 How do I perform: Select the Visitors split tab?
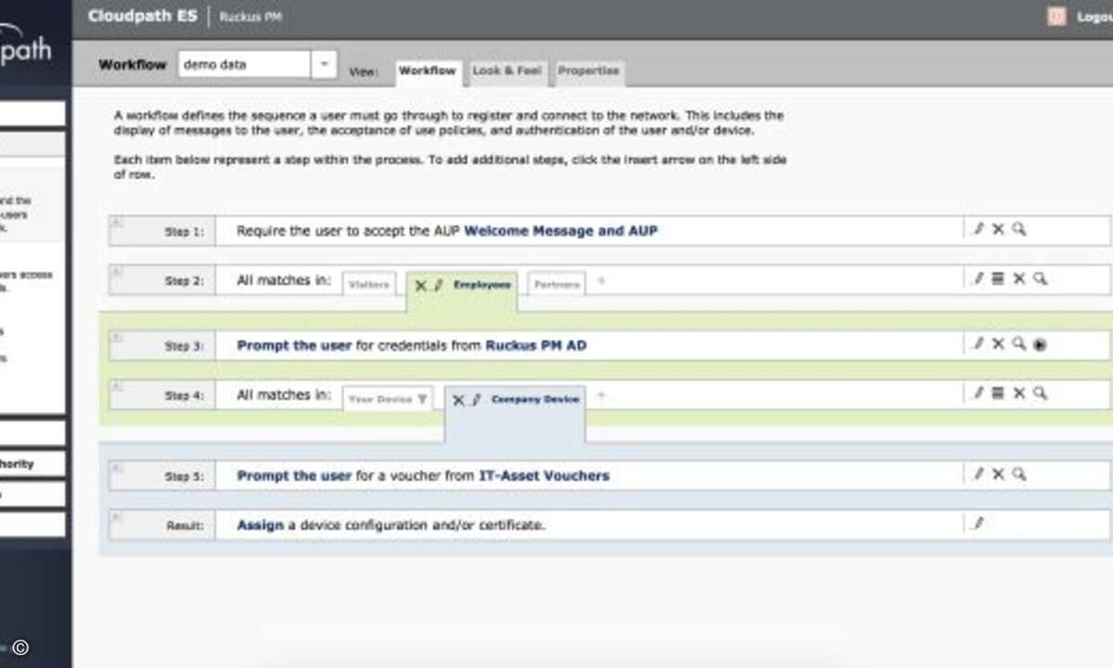(368, 285)
